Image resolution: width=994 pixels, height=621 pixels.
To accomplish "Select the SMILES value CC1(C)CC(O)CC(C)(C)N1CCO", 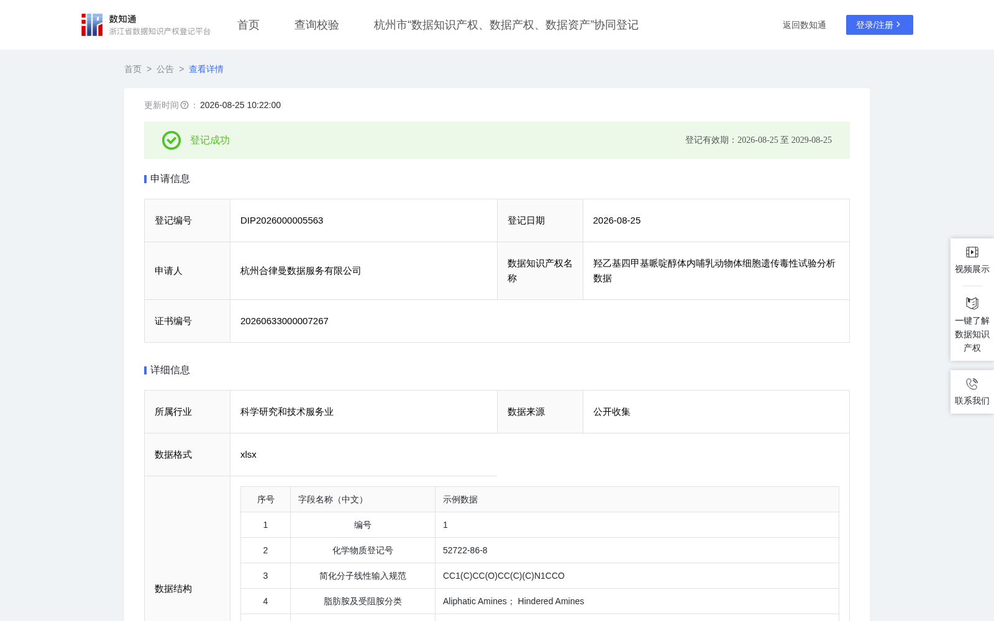I will point(504,576).
